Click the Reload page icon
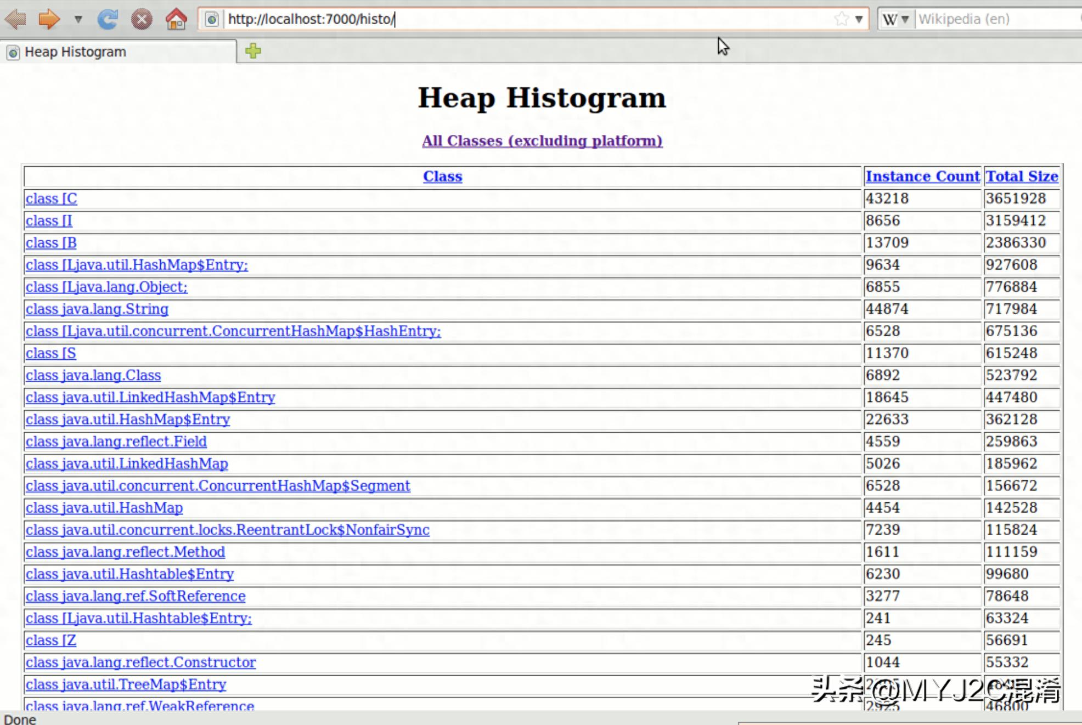The width and height of the screenshot is (1082, 725). pos(108,19)
